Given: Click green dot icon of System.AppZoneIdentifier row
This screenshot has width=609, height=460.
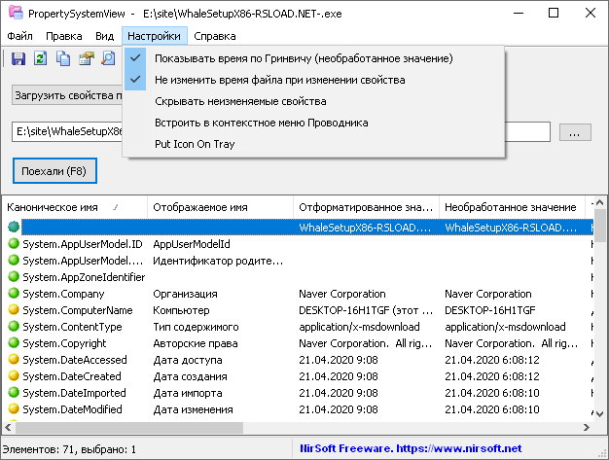Looking at the screenshot, I should coord(14,277).
